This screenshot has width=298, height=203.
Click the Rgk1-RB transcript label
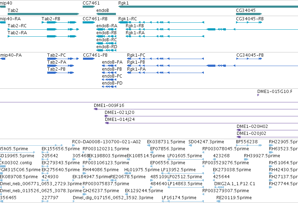pyautogui.click(x=135, y=26)
